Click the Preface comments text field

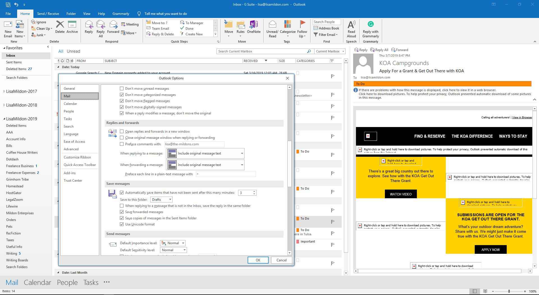(194, 144)
